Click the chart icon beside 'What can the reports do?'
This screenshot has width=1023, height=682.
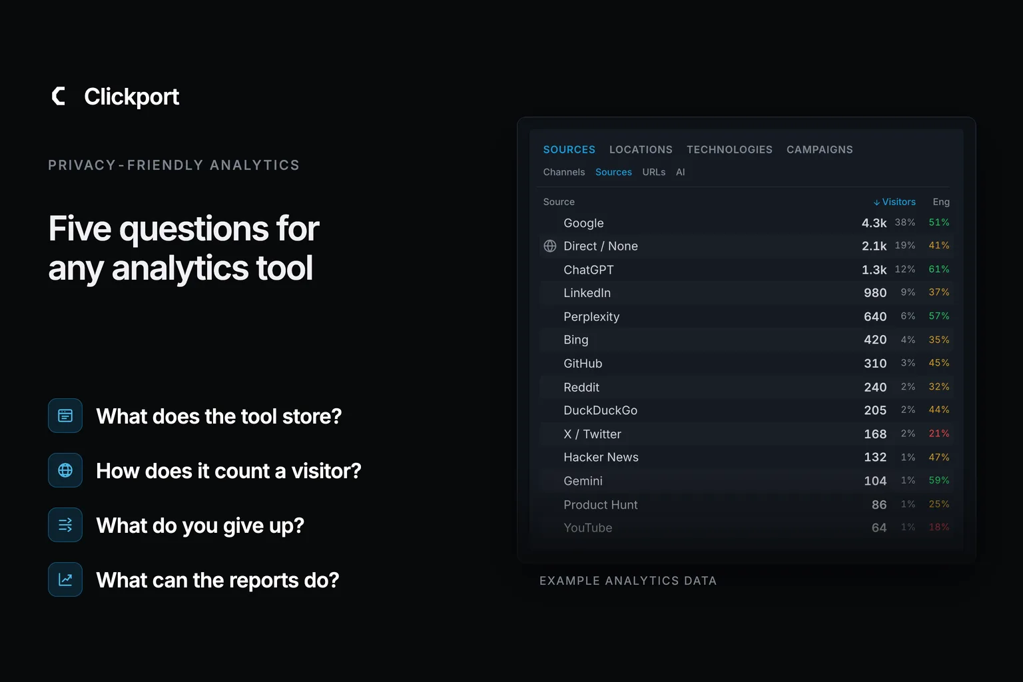pyautogui.click(x=65, y=579)
